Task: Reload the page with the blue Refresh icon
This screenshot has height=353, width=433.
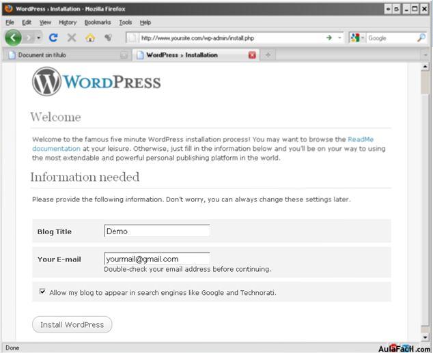Action: click(x=53, y=38)
